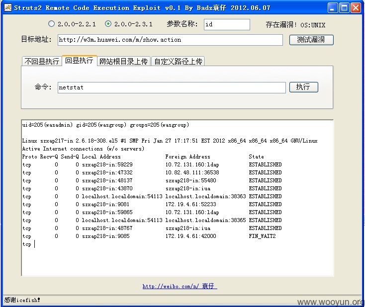Click the State column header in output
Screen dimensions: 365x307
click(256, 156)
